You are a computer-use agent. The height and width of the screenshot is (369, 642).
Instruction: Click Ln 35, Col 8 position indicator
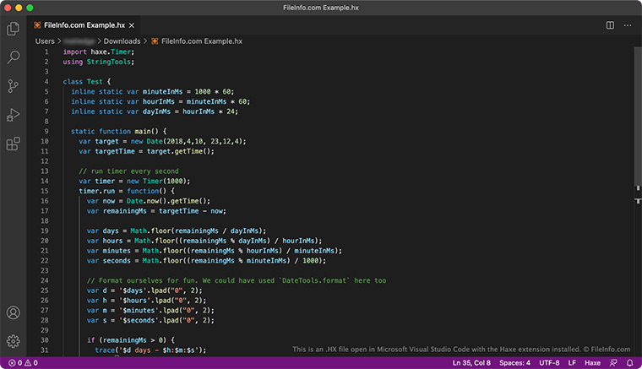pos(471,363)
